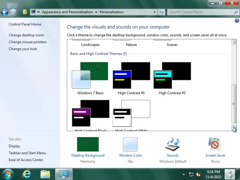
Task: Expand the double-chevron breadcrumb overflow
Action: 38,12
